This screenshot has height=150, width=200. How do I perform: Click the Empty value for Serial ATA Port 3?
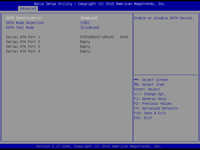85,46
